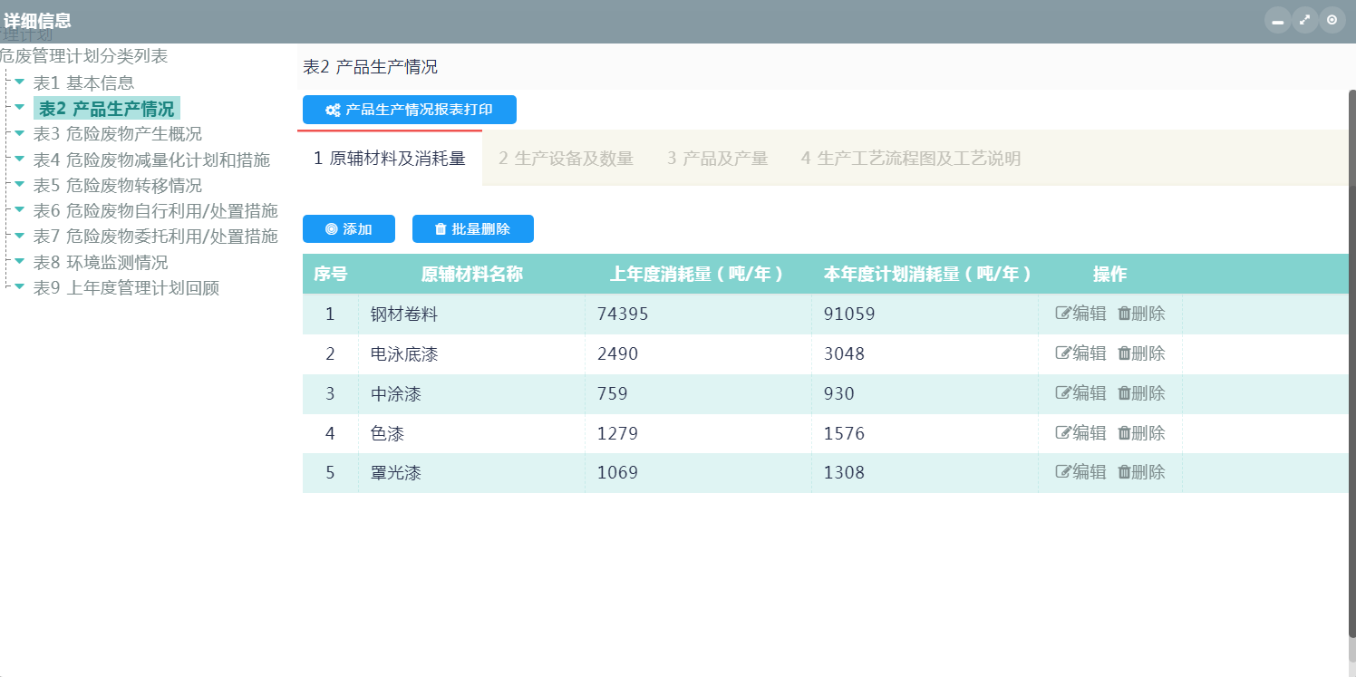Open 4 生产工艺流程图及工艺说明 tab
The image size is (1356, 677).
[911, 159]
